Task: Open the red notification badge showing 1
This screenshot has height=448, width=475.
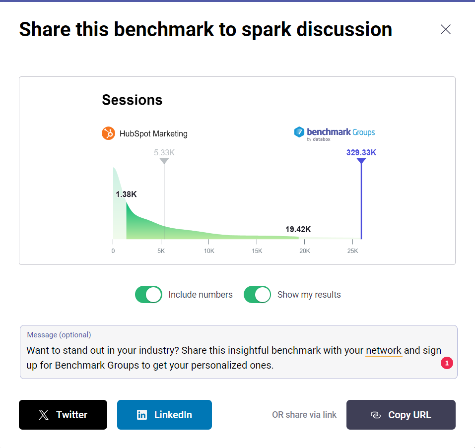Action: [x=446, y=363]
